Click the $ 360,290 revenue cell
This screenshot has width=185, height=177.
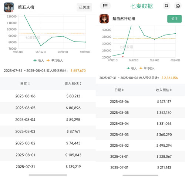click(164, 134)
